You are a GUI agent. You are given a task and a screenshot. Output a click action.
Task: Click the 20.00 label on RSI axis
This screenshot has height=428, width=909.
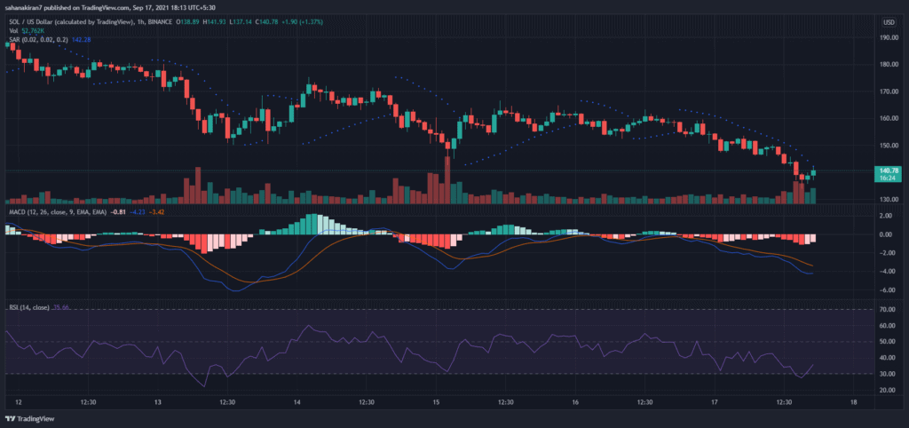click(x=888, y=391)
